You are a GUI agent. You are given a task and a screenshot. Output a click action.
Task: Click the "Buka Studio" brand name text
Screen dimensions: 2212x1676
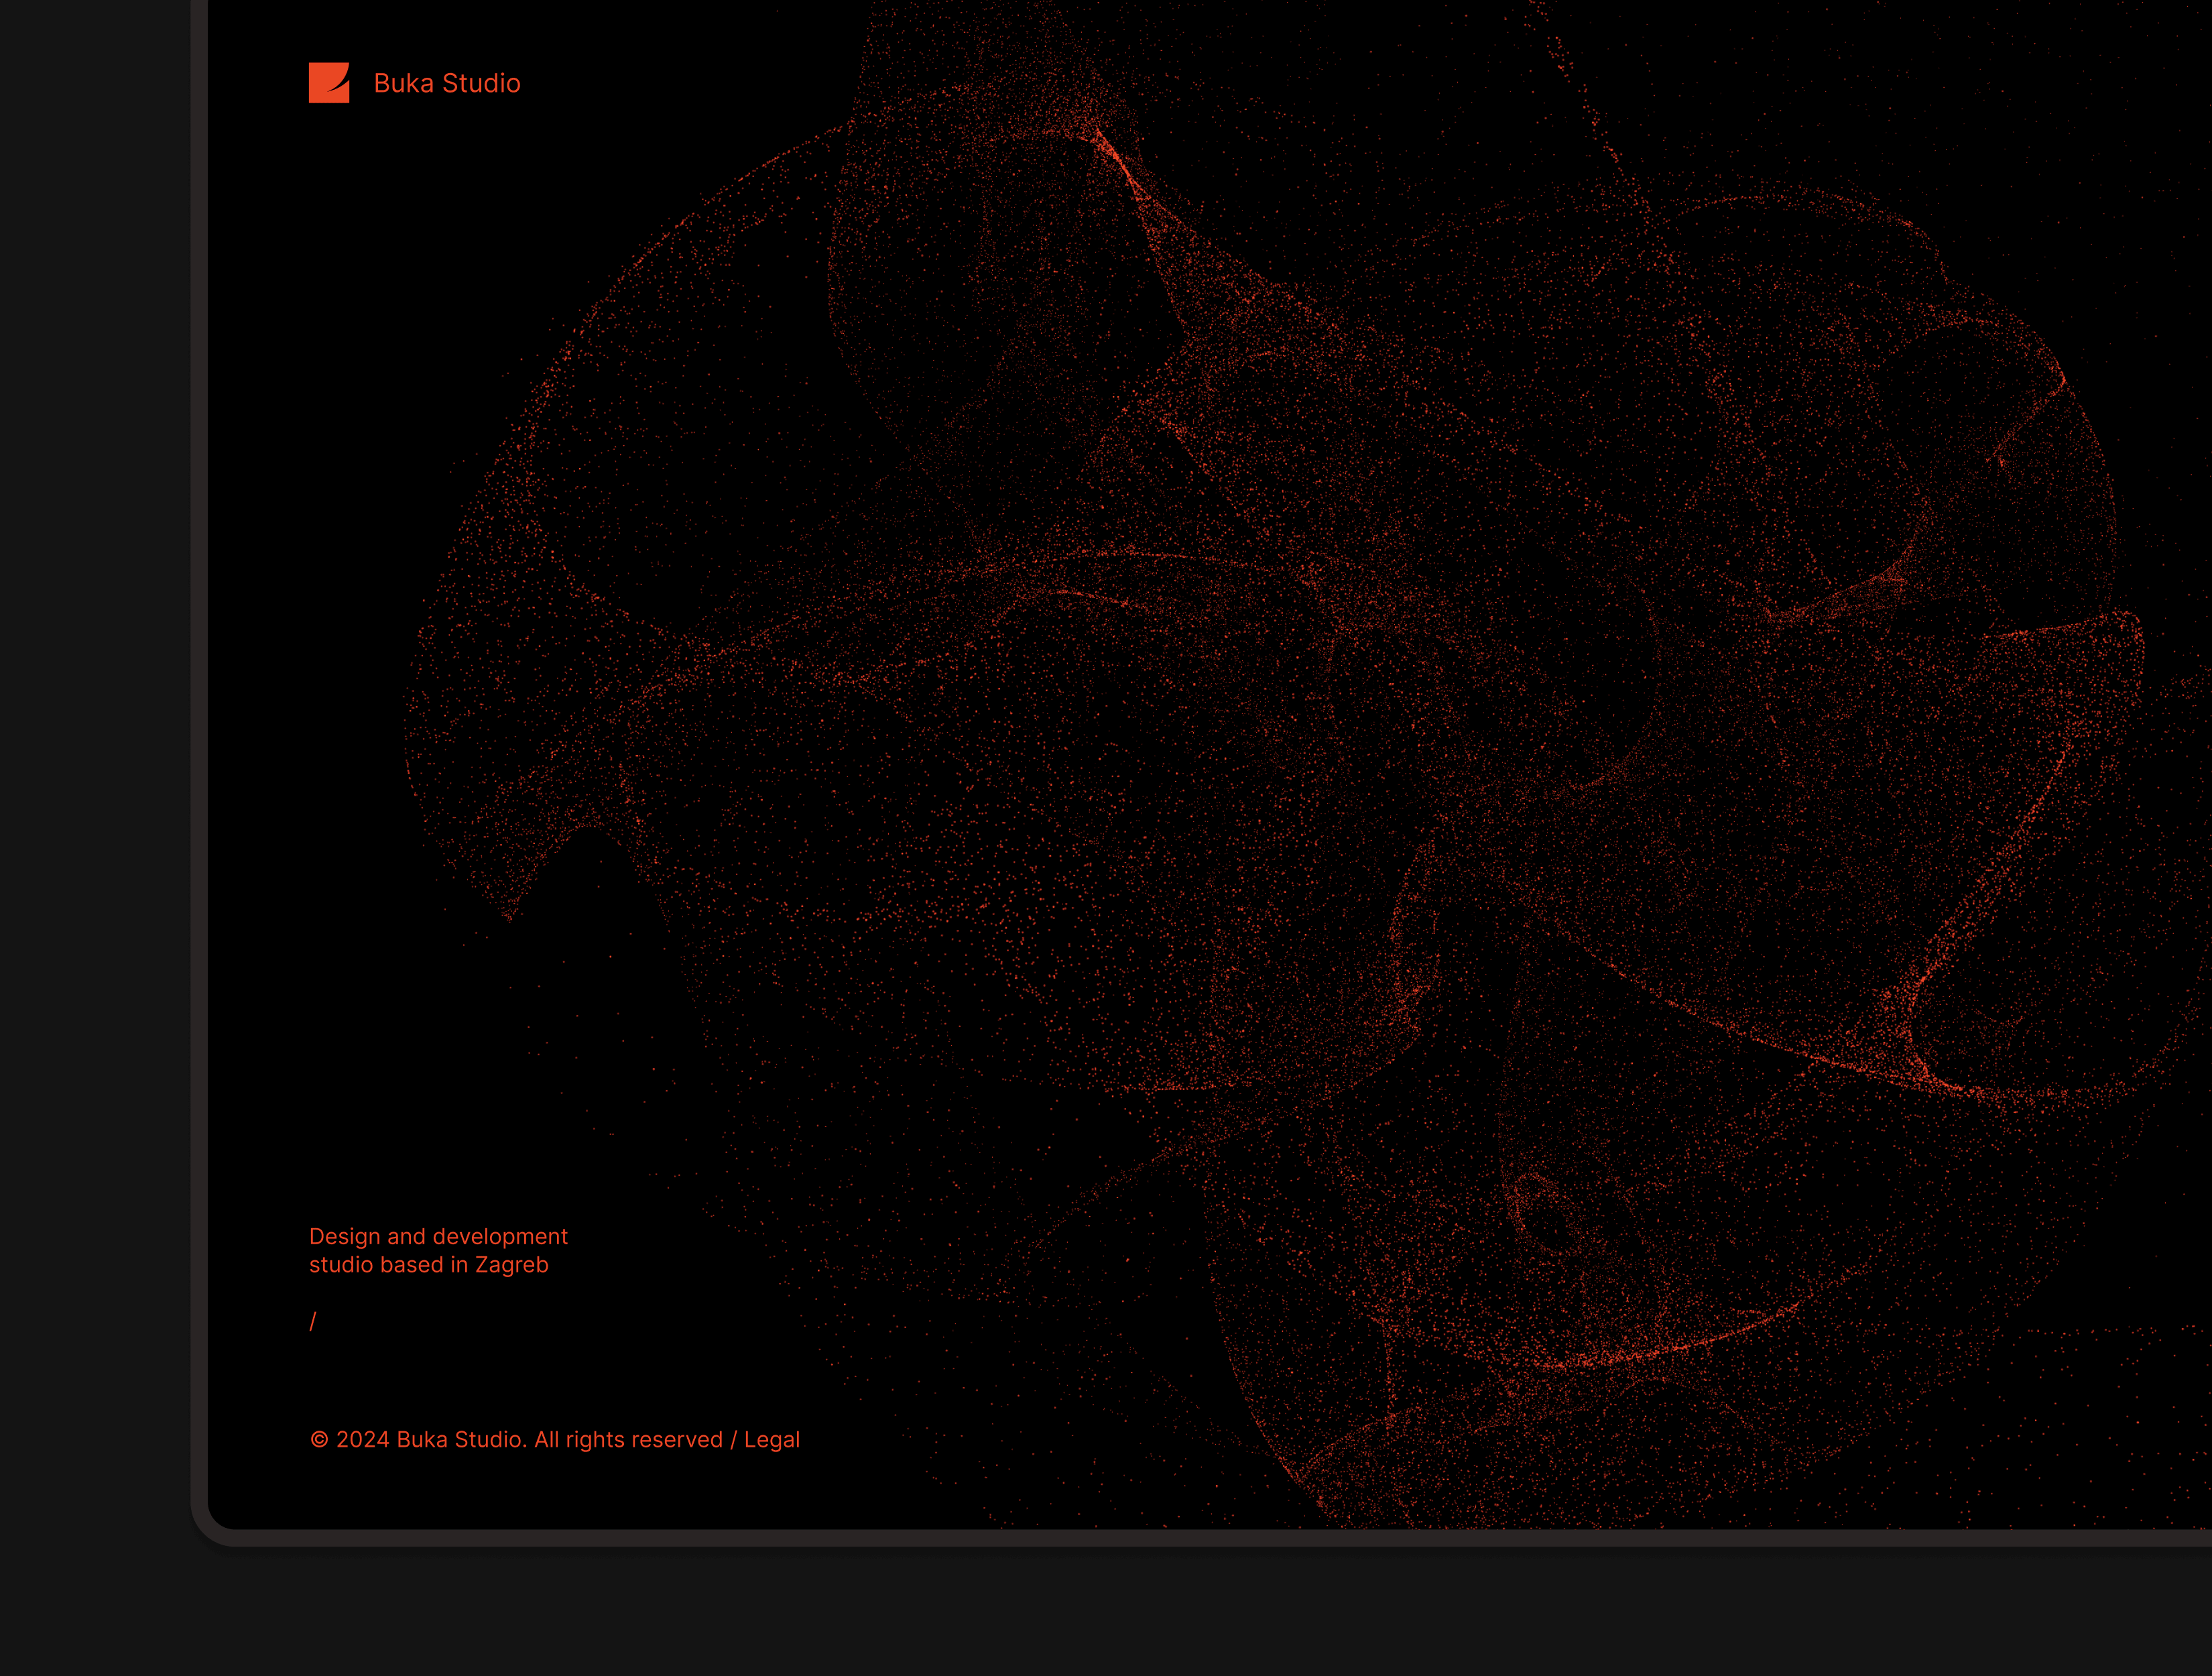(x=446, y=83)
